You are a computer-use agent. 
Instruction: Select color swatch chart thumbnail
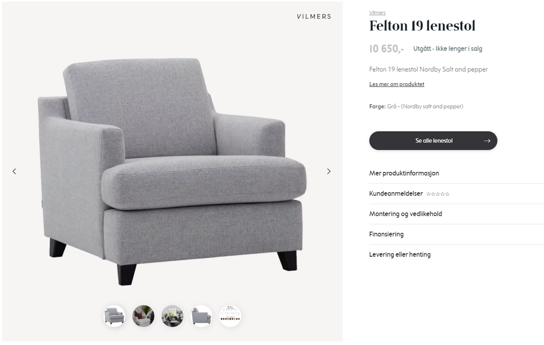tap(230, 316)
